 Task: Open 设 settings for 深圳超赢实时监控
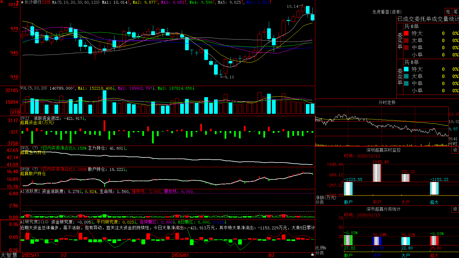455,150
